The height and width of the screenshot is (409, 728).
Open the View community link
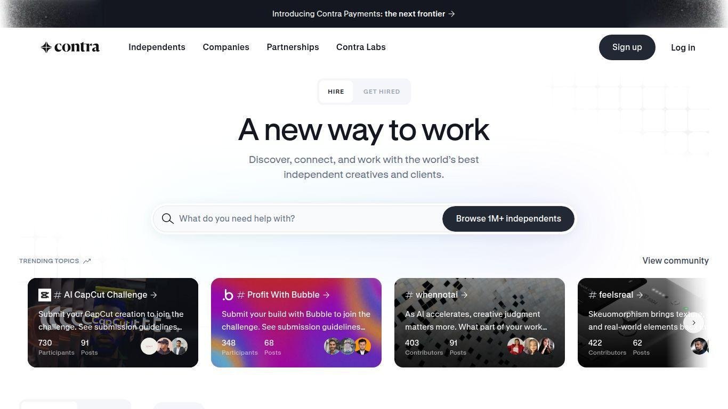pos(675,261)
